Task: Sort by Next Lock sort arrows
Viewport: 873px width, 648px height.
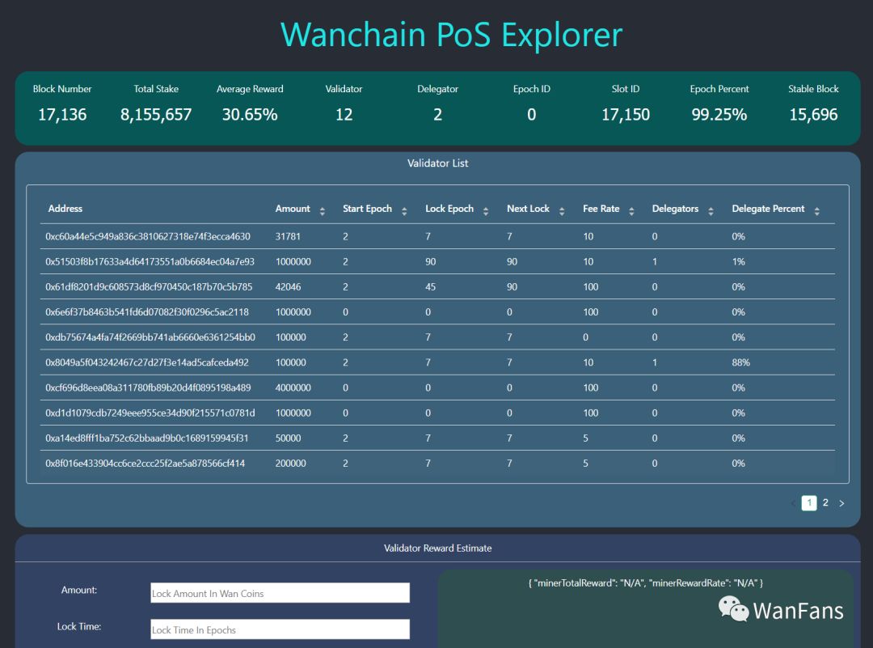Action: (562, 210)
